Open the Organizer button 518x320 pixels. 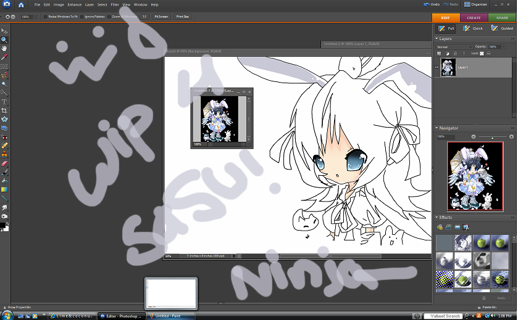point(476,4)
